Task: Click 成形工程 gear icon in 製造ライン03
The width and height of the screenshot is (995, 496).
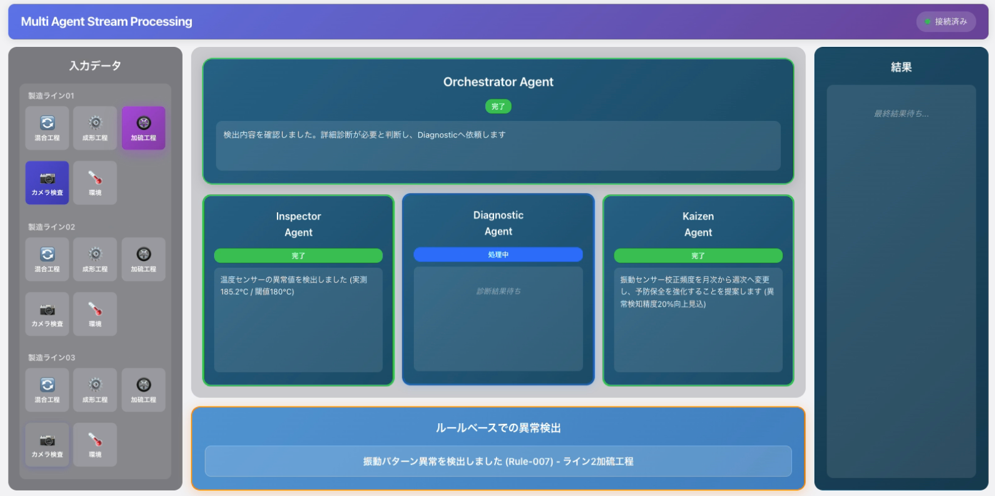Action: click(95, 390)
